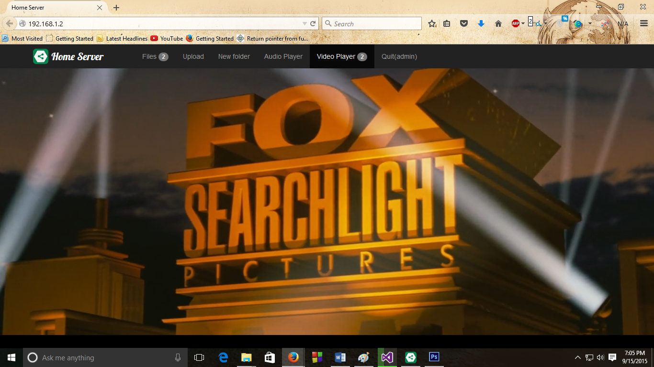654x367 pixels.
Task: Open the Audio Player tab
Action: click(x=283, y=56)
